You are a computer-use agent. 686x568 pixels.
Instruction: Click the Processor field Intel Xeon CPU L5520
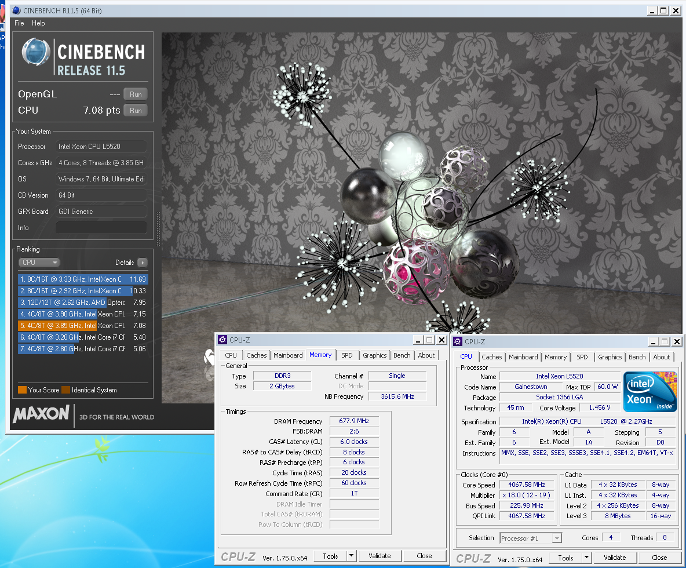coord(101,147)
